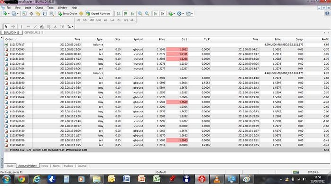
Task: Expand the Periods dropdown arrow
Action: (183, 14)
